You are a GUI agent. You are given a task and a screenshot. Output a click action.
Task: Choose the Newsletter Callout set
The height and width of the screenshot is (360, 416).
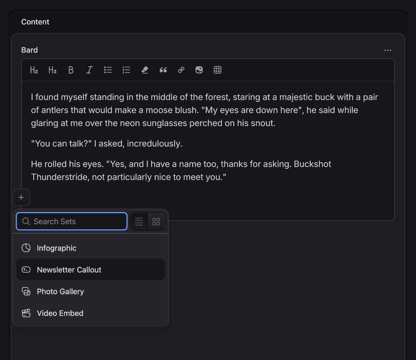(69, 270)
